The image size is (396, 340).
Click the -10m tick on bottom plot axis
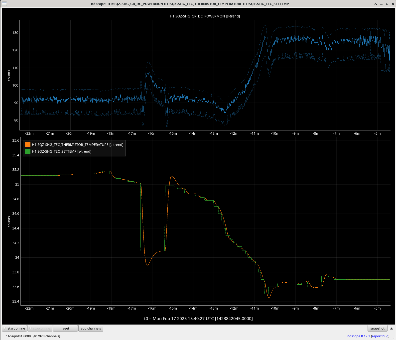tap(275, 308)
